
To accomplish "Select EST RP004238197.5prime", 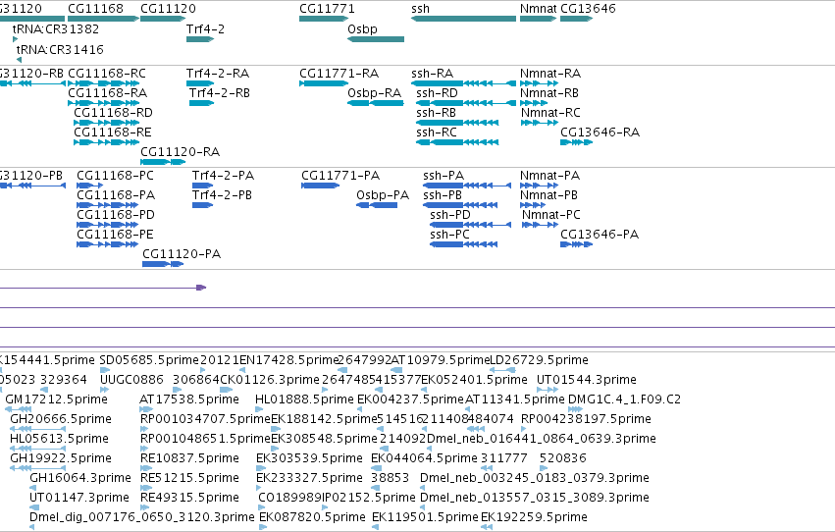I will [x=586, y=419].
